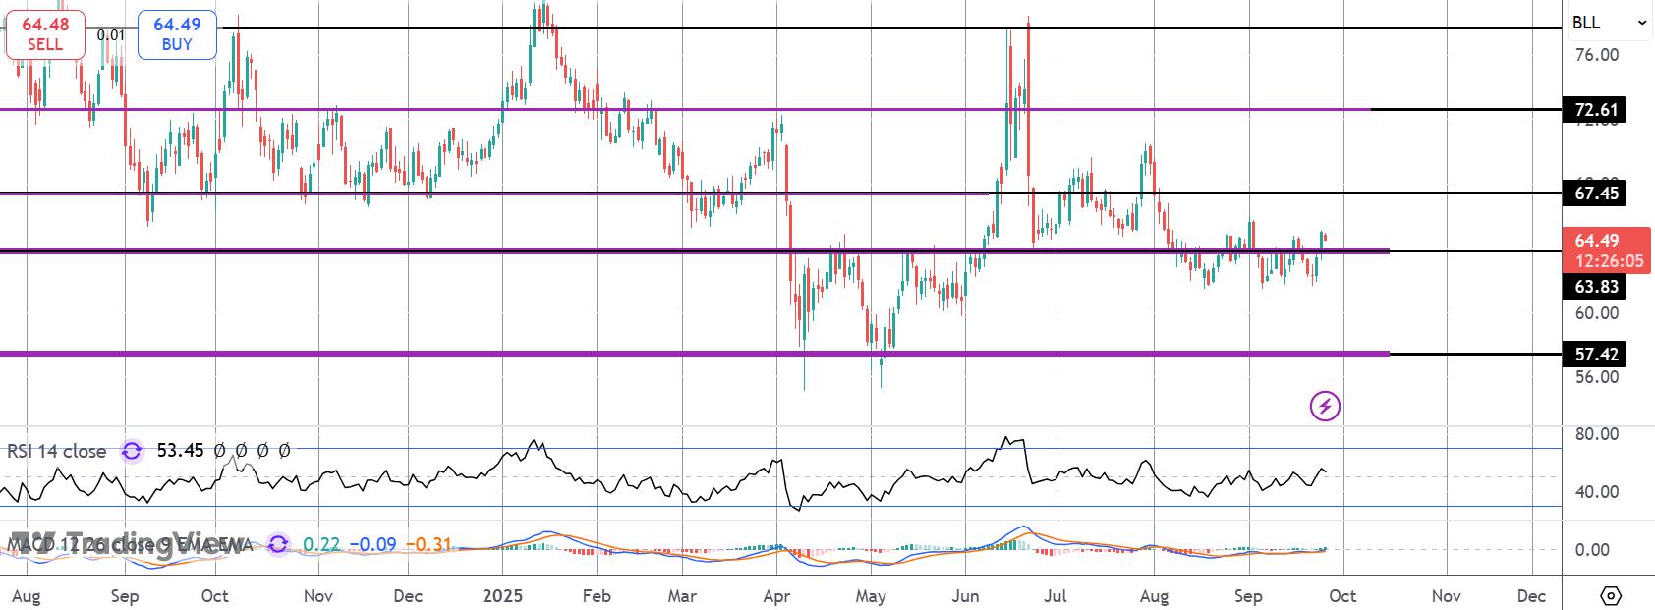Viewport: 1655px width, 610px height.
Task: Click the MACD value 0.22
Action: pyautogui.click(x=319, y=543)
